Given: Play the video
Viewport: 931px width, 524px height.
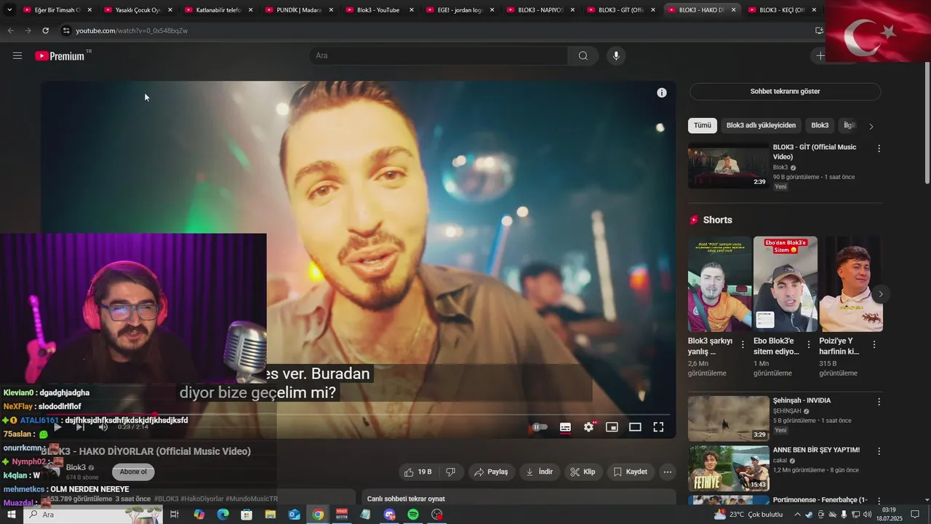Looking at the screenshot, I should pos(57,427).
